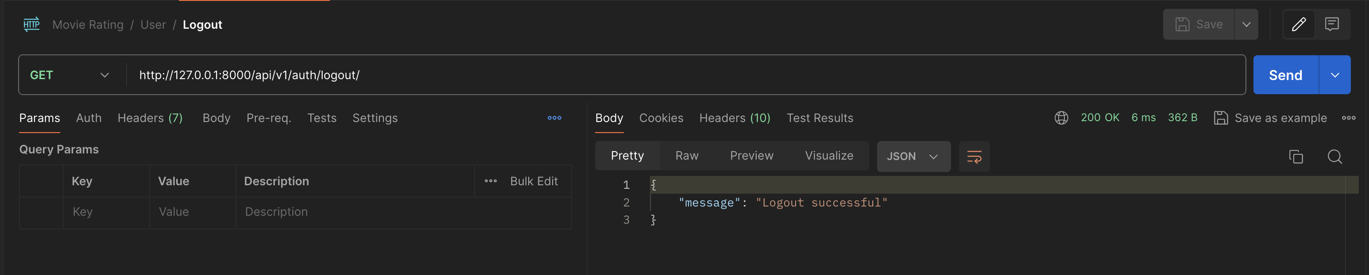Click the copy response icon
The height and width of the screenshot is (275, 1369).
[x=1296, y=157]
